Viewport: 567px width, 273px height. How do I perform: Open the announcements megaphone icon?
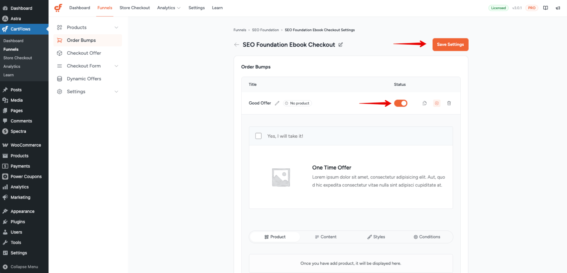pyautogui.click(x=558, y=8)
